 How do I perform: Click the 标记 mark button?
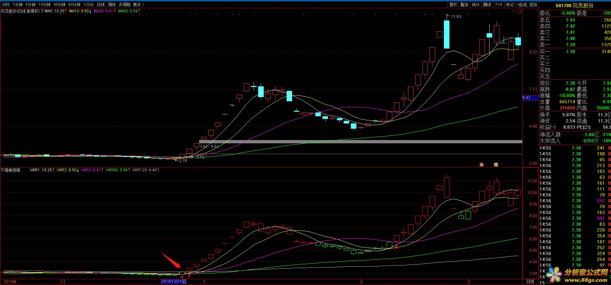pos(510,5)
